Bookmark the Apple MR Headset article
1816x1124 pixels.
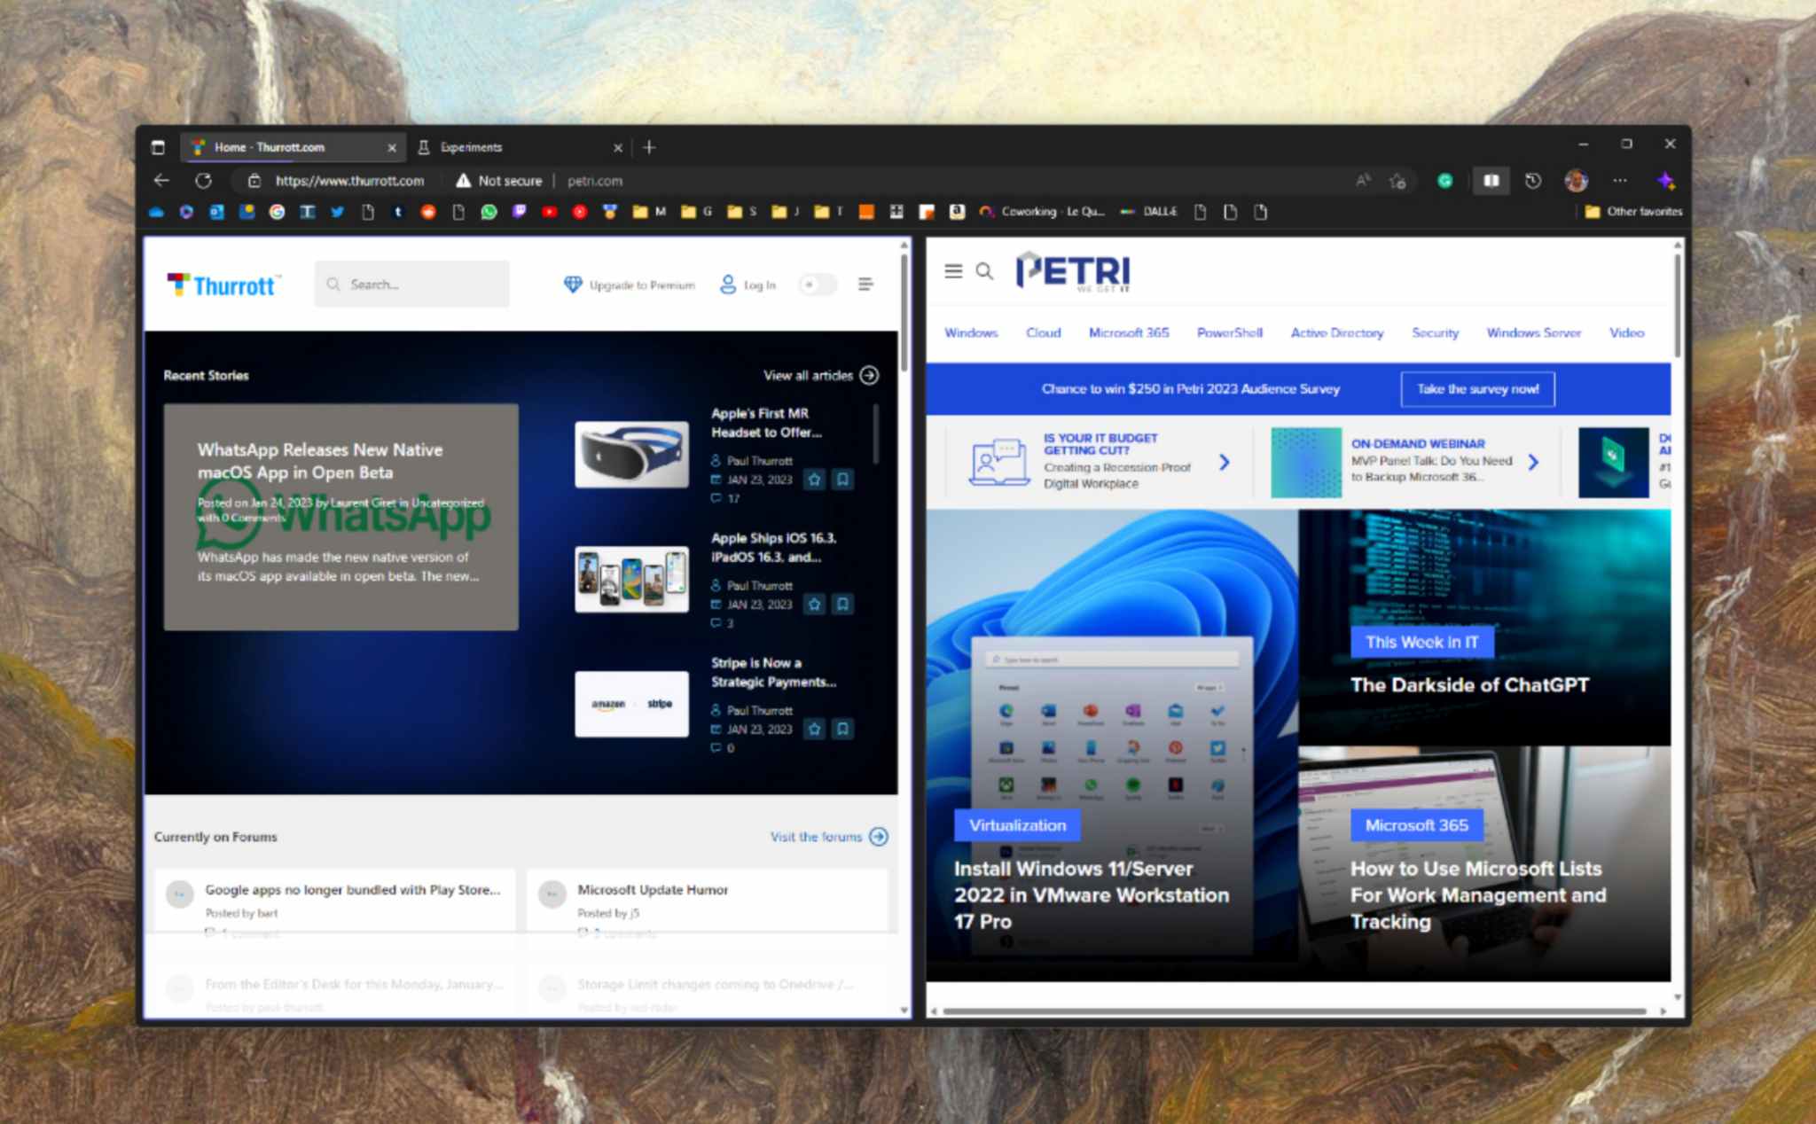(x=842, y=480)
